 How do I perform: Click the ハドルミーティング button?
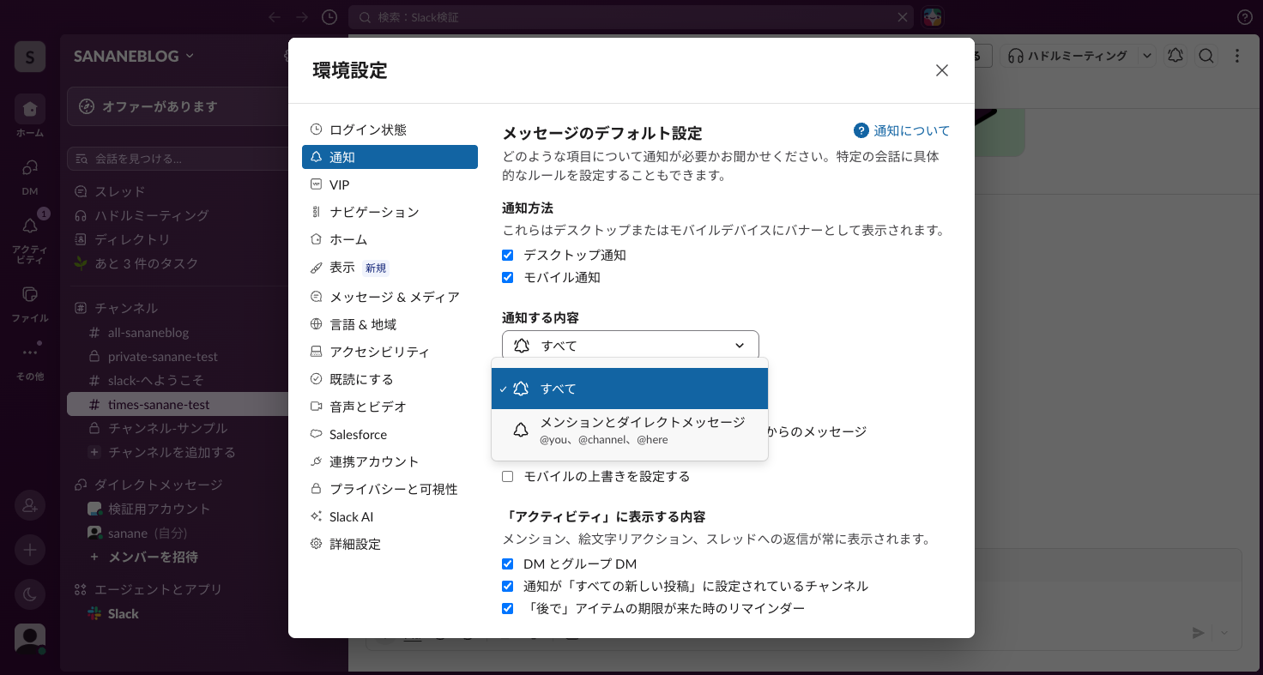click(1067, 56)
